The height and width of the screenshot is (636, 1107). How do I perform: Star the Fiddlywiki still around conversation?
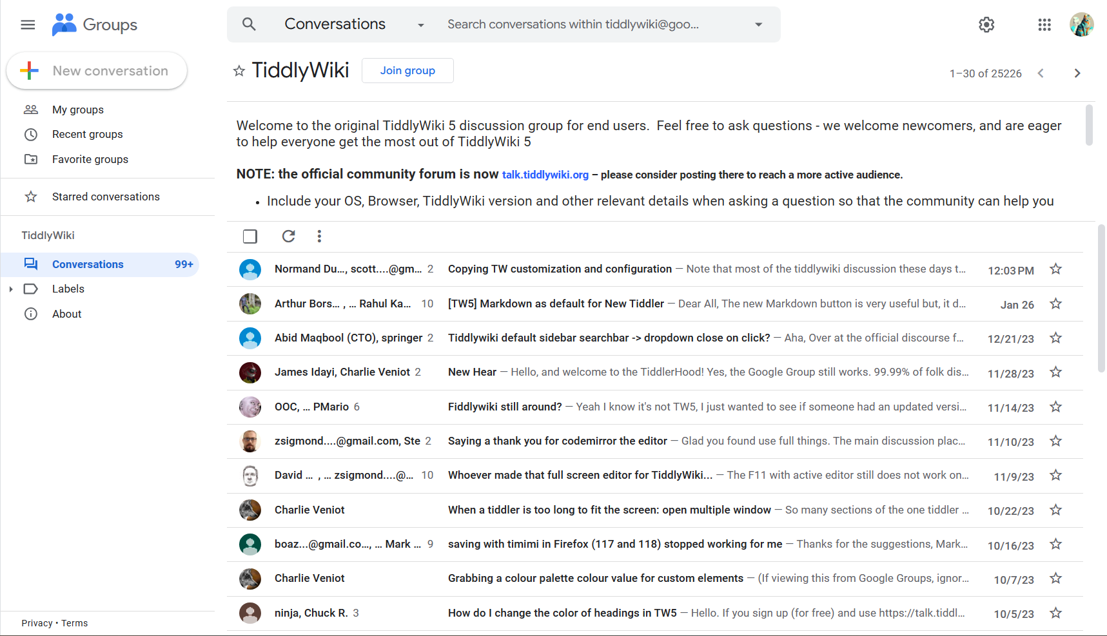tap(1055, 407)
